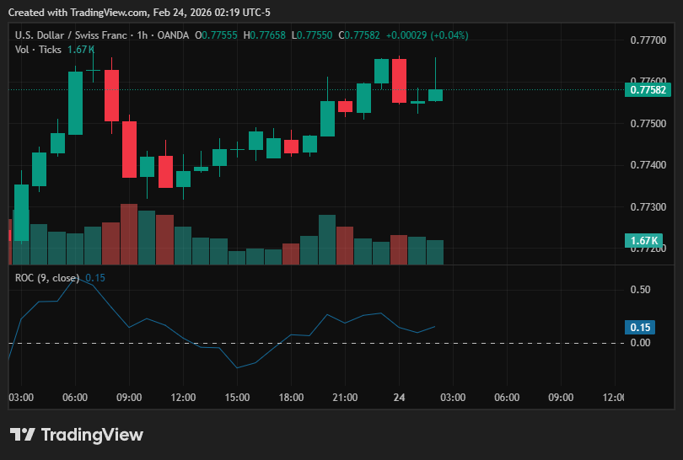Click the Vol · Ticks indicator legend
Screen dimensions: 683x460
(38, 50)
